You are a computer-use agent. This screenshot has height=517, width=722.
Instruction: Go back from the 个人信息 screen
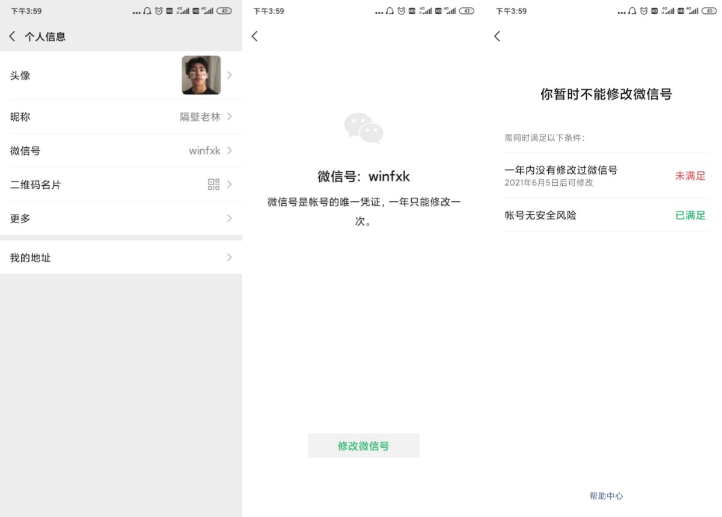12,37
